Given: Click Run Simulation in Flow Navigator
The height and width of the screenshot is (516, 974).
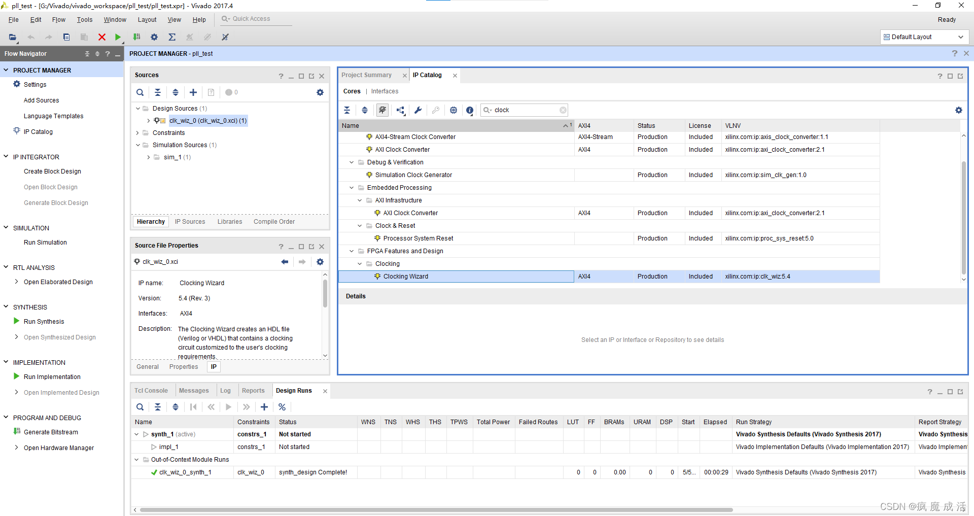Looking at the screenshot, I should pos(46,243).
